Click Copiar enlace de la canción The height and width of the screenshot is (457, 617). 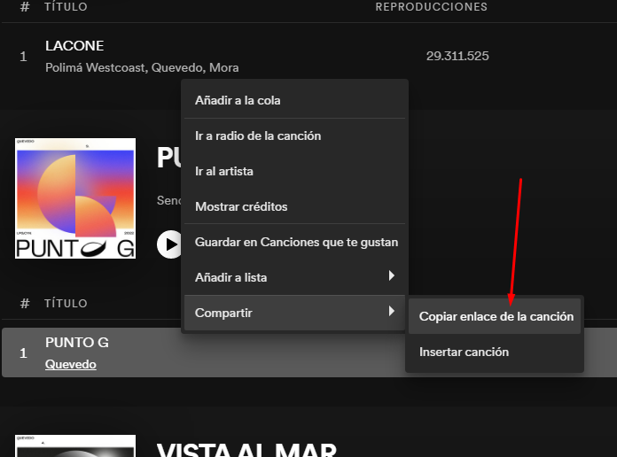[x=496, y=316]
